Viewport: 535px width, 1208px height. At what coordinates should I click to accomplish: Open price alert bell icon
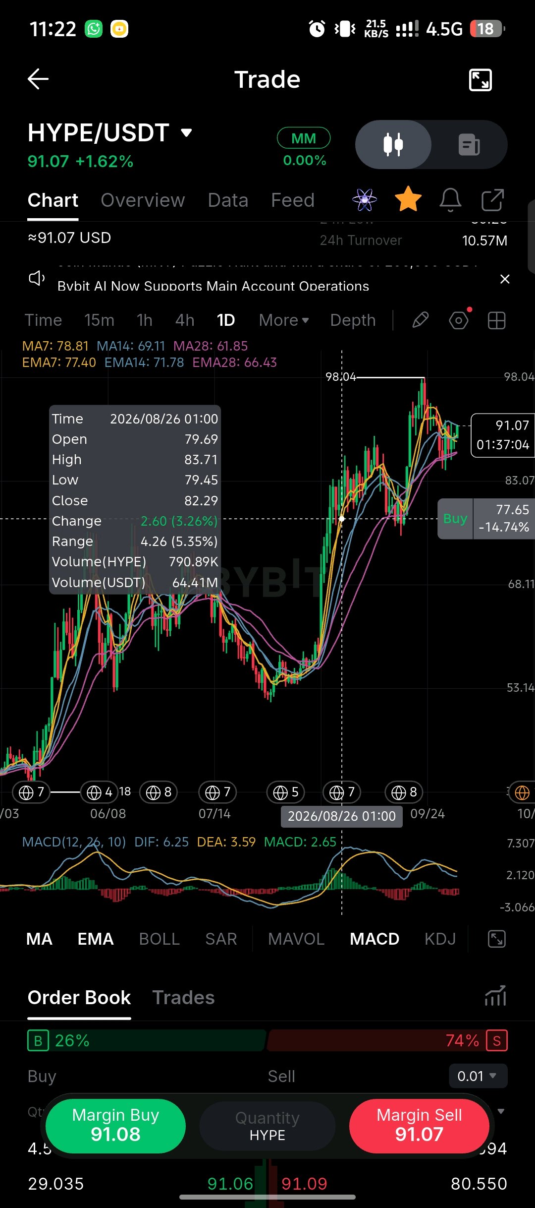tap(450, 200)
